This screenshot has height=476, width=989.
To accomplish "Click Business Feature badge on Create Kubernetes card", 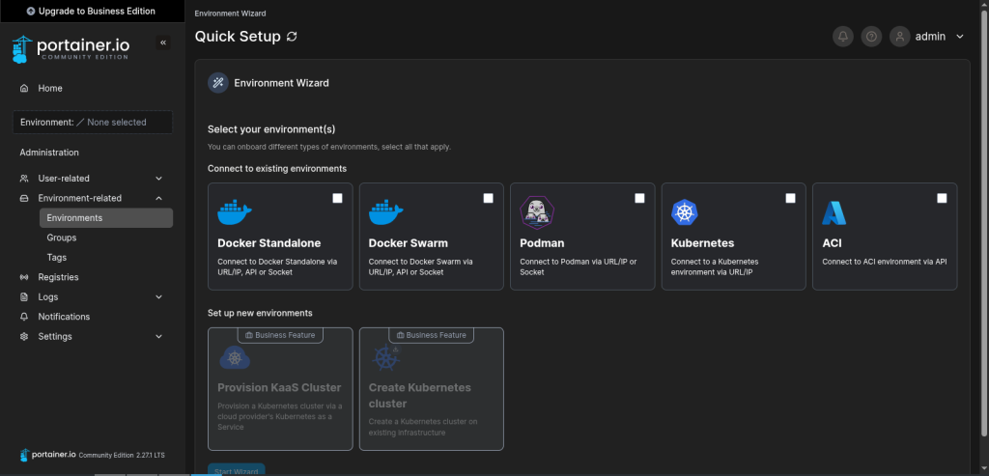I will point(432,335).
